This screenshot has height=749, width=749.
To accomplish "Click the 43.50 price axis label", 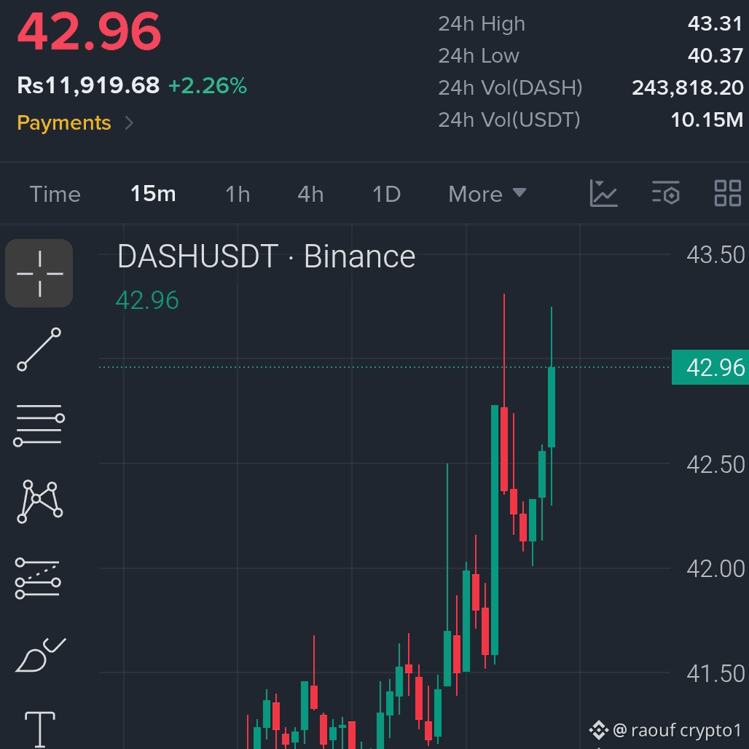I will 715,254.
